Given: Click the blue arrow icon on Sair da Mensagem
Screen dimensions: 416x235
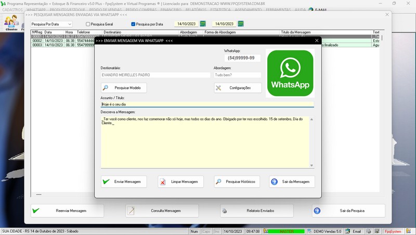Looking at the screenshot, I should (x=274, y=182).
